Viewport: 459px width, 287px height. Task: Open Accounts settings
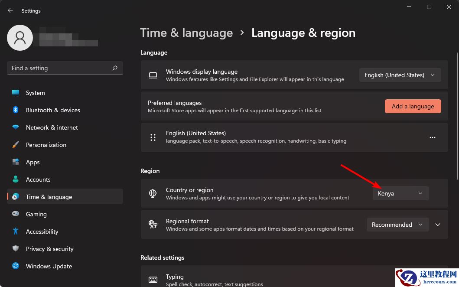click(x=38, y=179)
